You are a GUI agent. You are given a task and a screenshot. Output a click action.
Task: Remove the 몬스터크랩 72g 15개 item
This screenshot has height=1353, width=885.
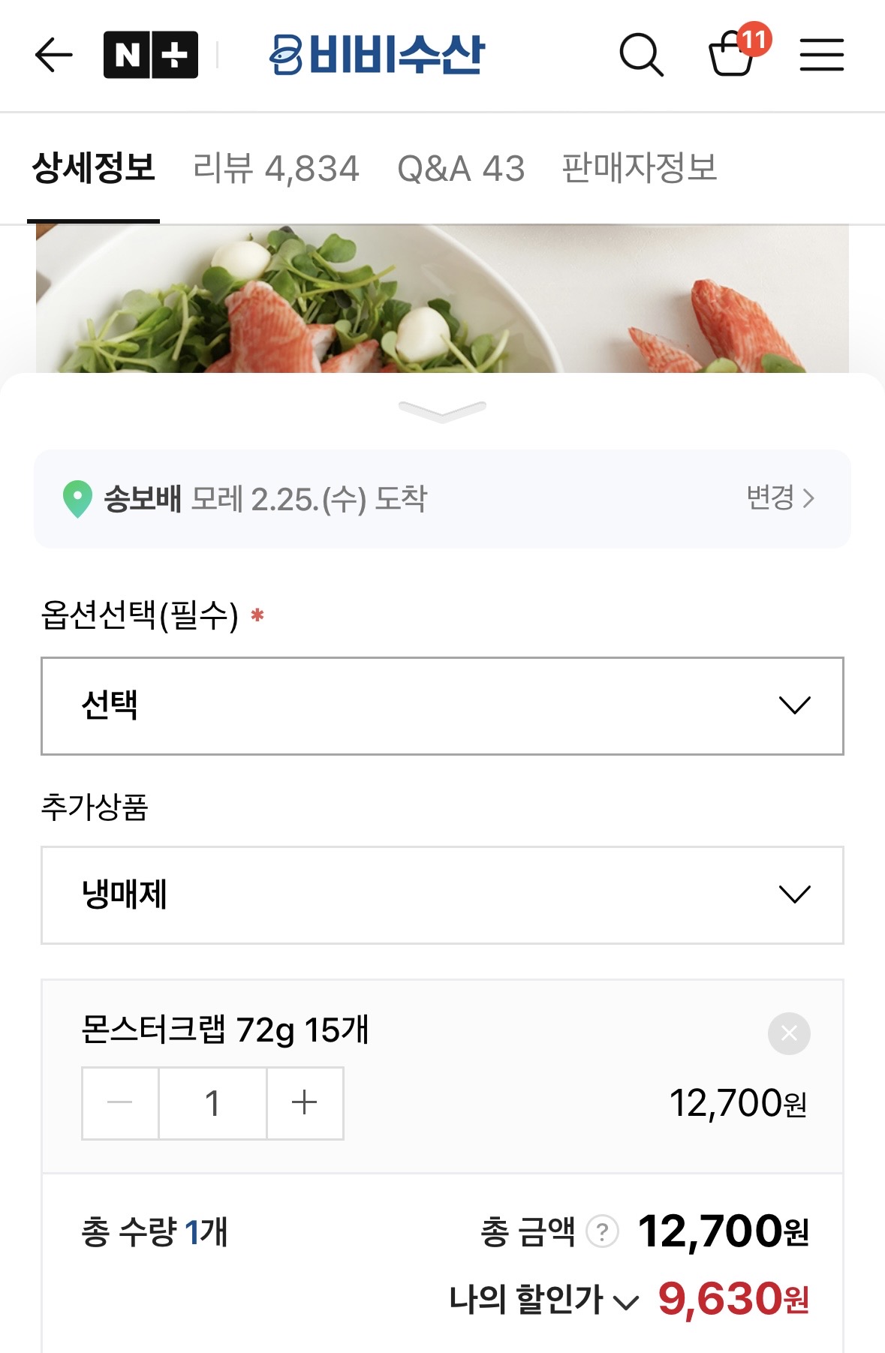[788, 1033]
